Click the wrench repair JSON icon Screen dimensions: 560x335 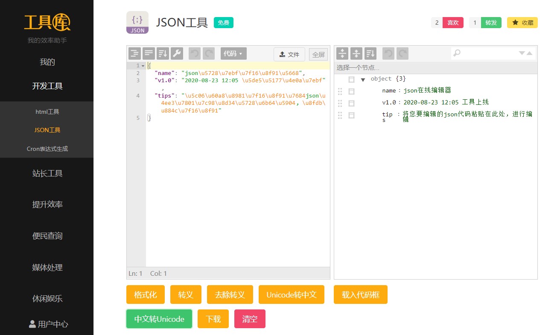point(177,54)
